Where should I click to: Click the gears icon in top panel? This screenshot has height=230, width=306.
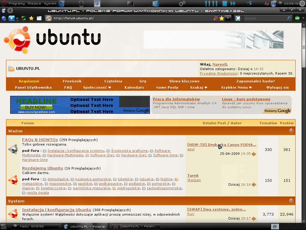pyautogui.click(x=182, y=4)
